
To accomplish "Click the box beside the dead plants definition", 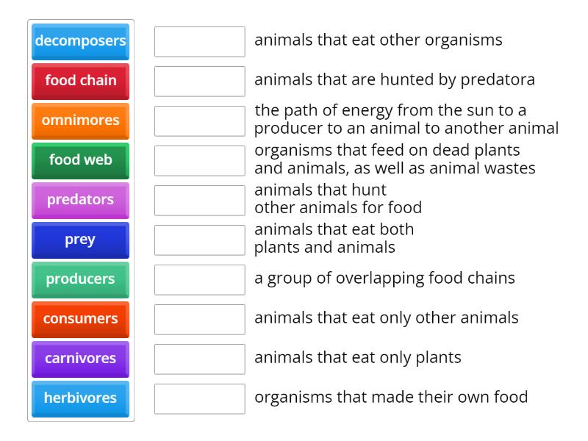I will [x=199, y=161].
